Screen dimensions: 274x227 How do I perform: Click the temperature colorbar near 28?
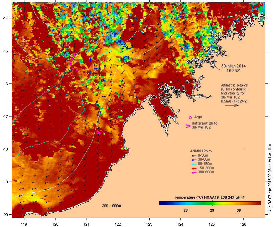point(185,203)
